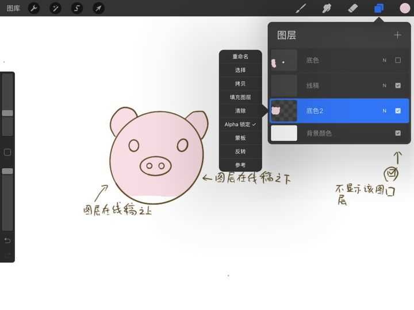Image resolution: width=414 pixels, height=310 pixels.
Task: Choose the Brush tool
Action: coord(301,8)
